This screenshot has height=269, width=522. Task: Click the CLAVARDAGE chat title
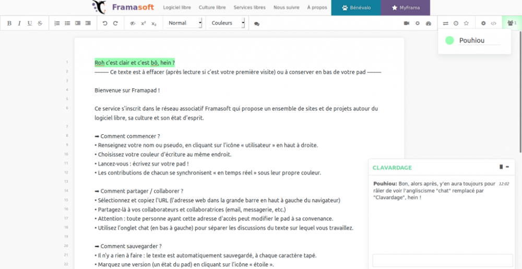click(392, 168)
